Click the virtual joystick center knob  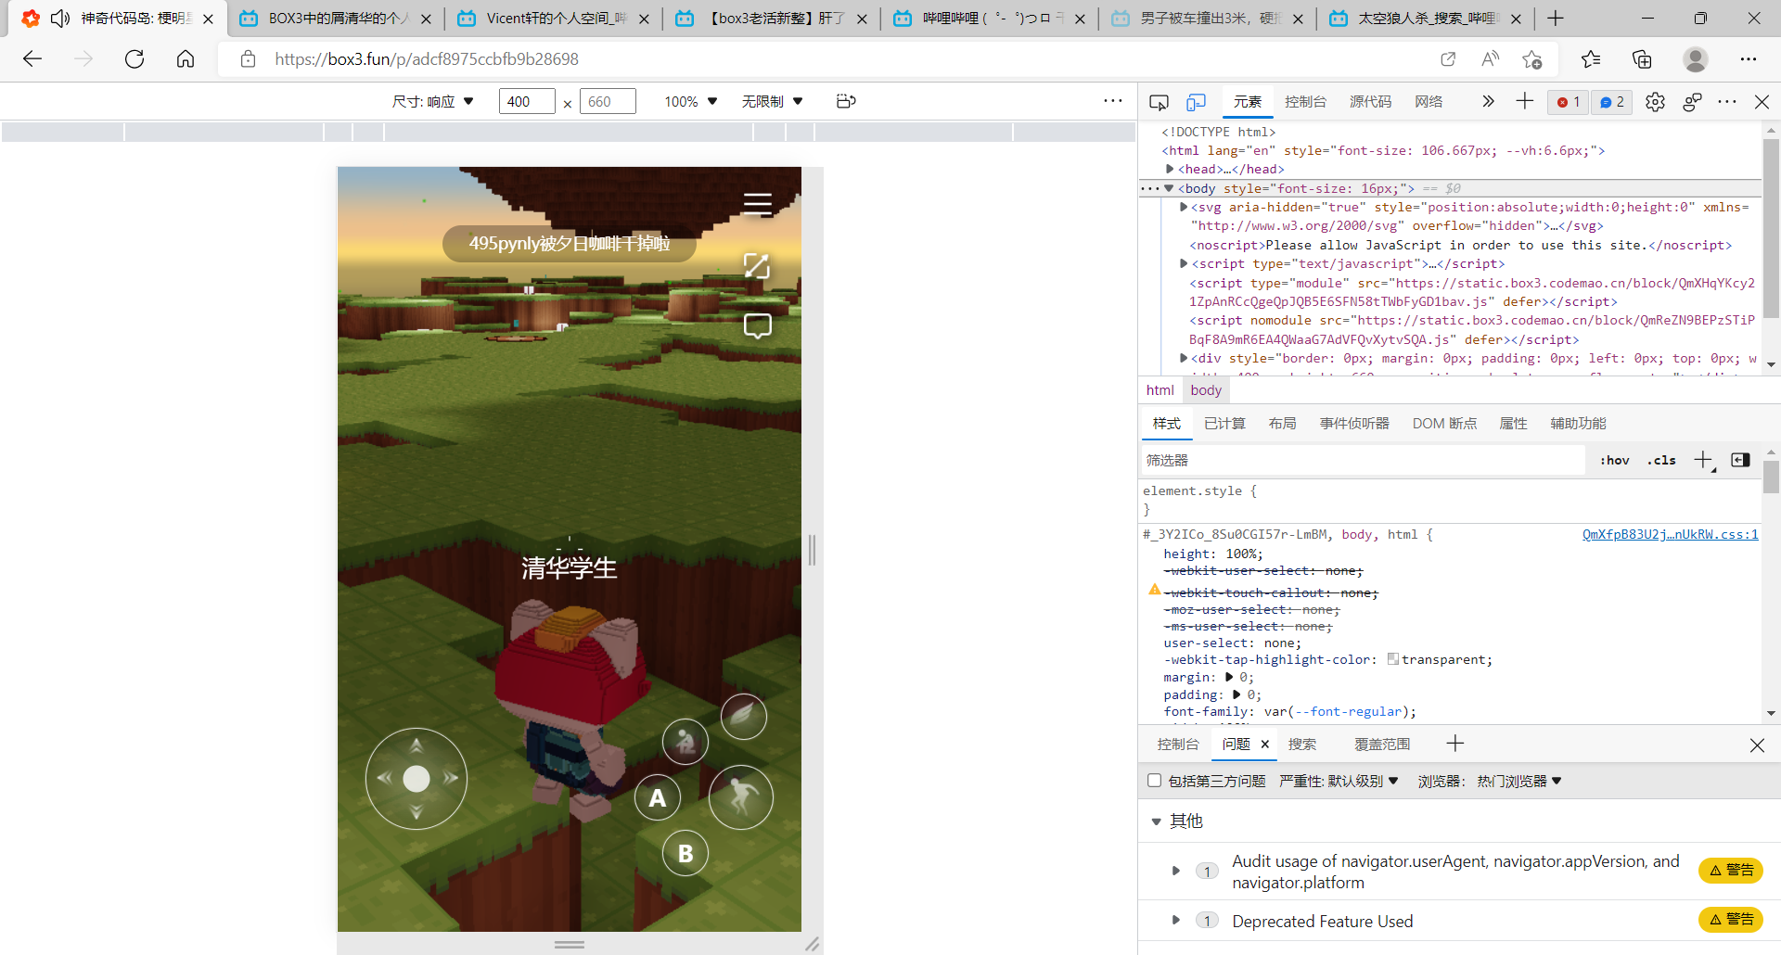pyautogui.click(x=416, y=779)
